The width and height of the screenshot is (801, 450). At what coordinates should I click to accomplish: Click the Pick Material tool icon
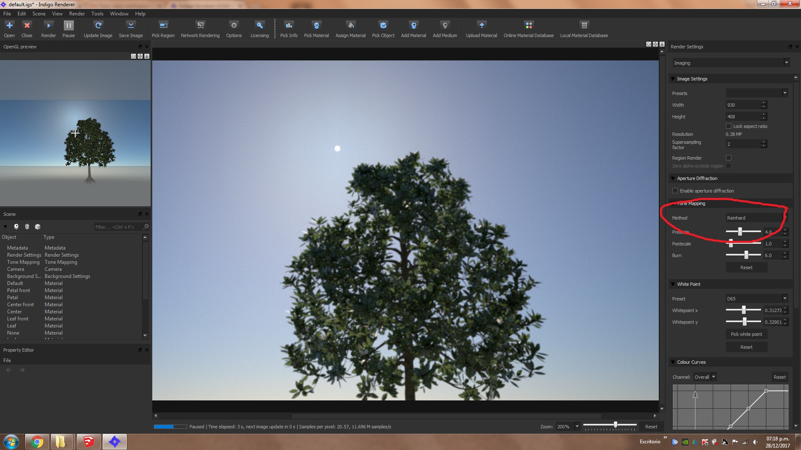(x=316, y=26)
